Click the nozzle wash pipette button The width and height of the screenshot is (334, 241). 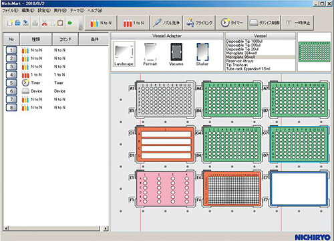click(166, 23)
